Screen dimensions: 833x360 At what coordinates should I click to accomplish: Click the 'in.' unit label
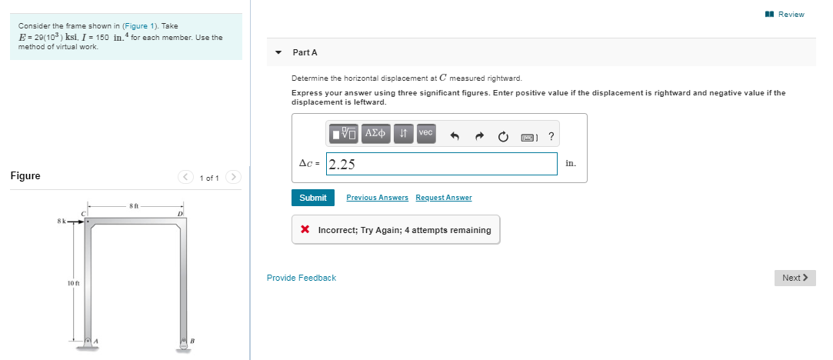pyautogui.click(x=571, y=164)
